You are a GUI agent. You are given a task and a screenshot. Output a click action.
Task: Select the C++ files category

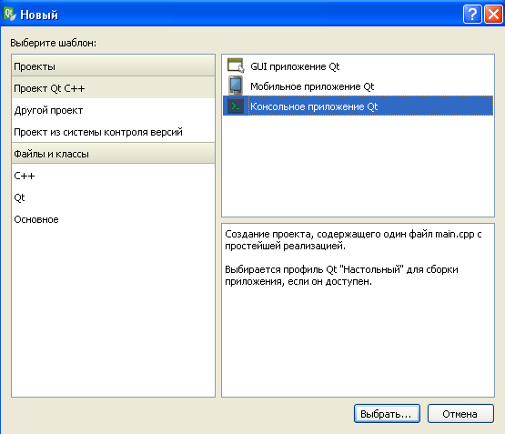pos(113,176)
